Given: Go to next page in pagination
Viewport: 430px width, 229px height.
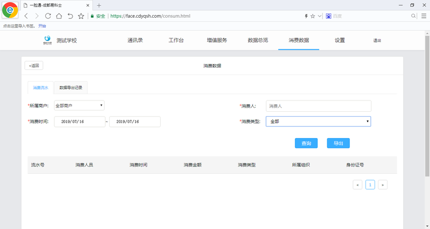Looking at the screenshot, I should (x=382, y=184).
